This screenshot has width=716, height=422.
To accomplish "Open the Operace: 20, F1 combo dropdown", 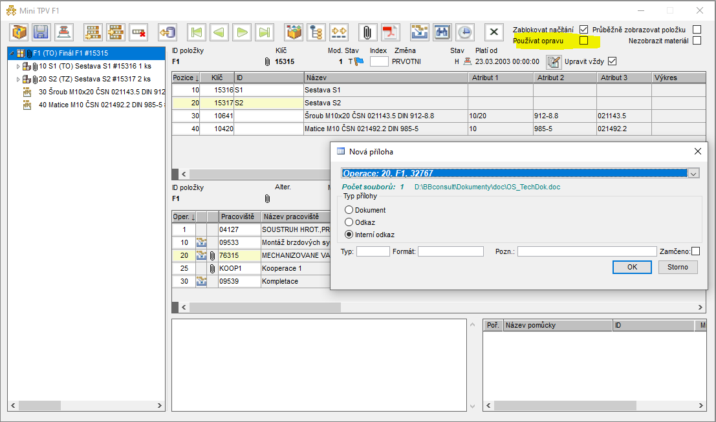I will pos(693,173).
